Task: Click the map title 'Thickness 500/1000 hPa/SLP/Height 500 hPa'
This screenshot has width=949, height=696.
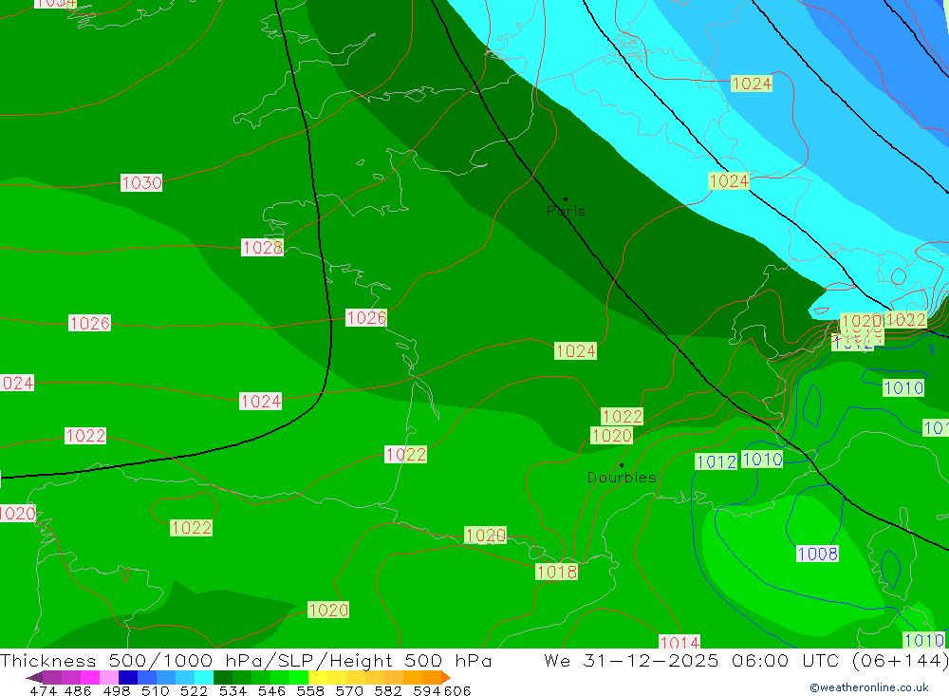Action: tap(246, 660)
